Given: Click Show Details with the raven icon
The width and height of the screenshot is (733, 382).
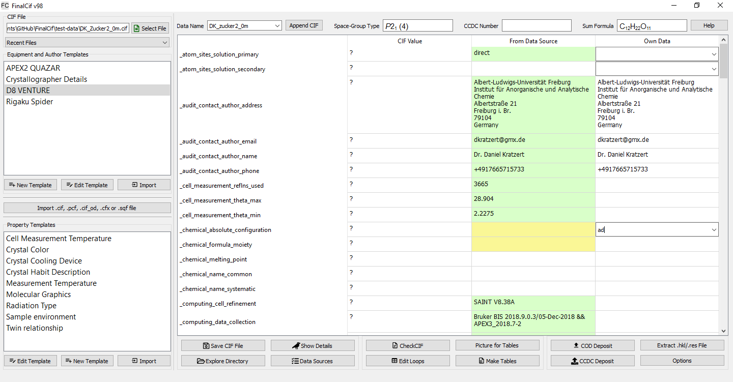Looking at the screenshot, I should pyautogui.click(x=313, y=346).
